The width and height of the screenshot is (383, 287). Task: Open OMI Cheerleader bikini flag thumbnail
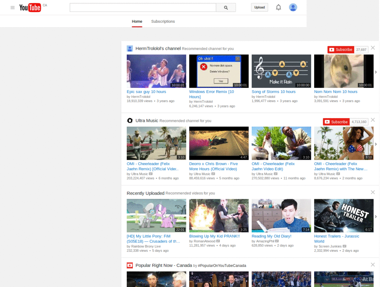[x=344, y=143]
